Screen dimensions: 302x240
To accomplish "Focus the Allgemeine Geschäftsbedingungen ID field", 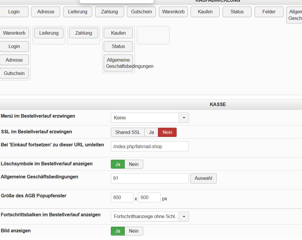I will coord(150,178).
